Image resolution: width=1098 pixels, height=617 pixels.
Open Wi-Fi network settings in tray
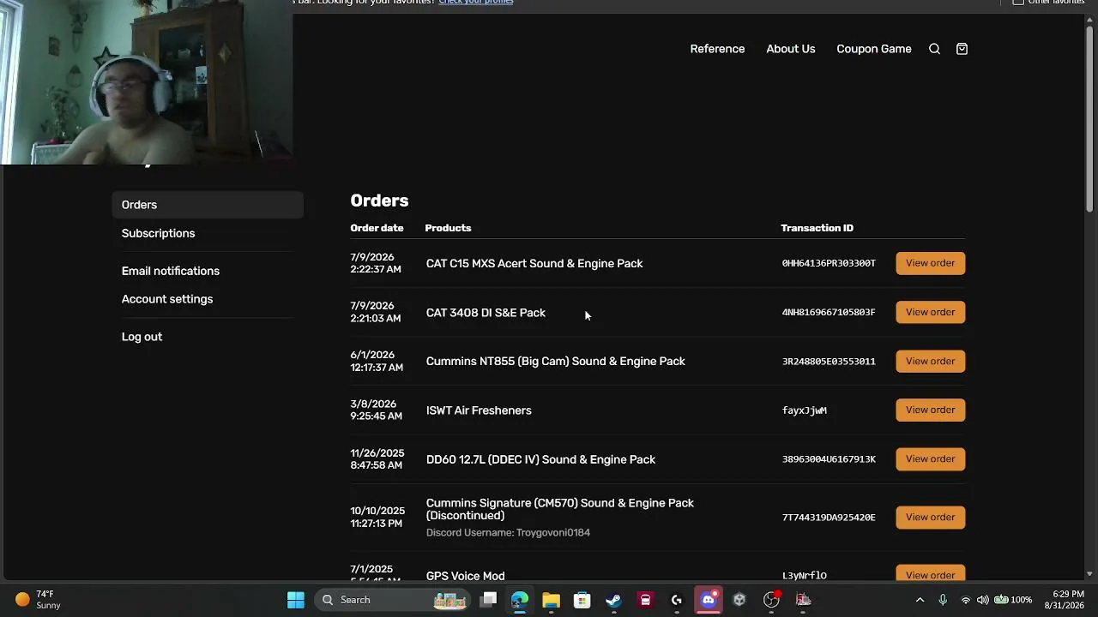coord(966,600)
